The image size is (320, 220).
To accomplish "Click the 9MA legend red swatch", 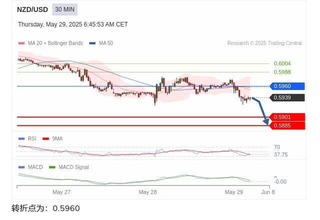I will click(45, 139).
